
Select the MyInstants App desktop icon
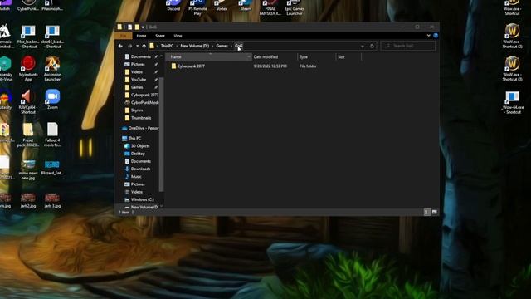tap(28, 69)
